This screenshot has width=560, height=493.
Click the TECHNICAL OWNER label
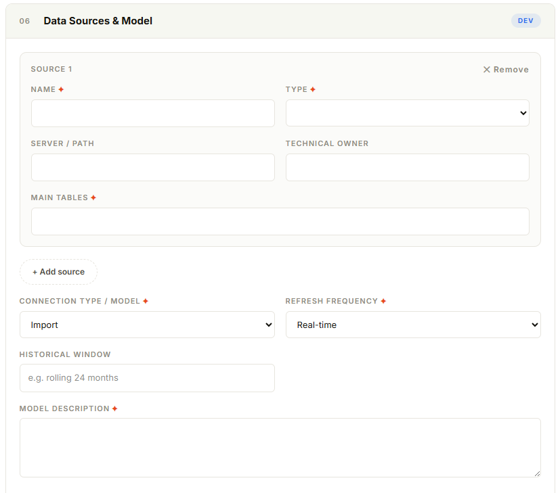pyautogui.click(x=327, y=143)
